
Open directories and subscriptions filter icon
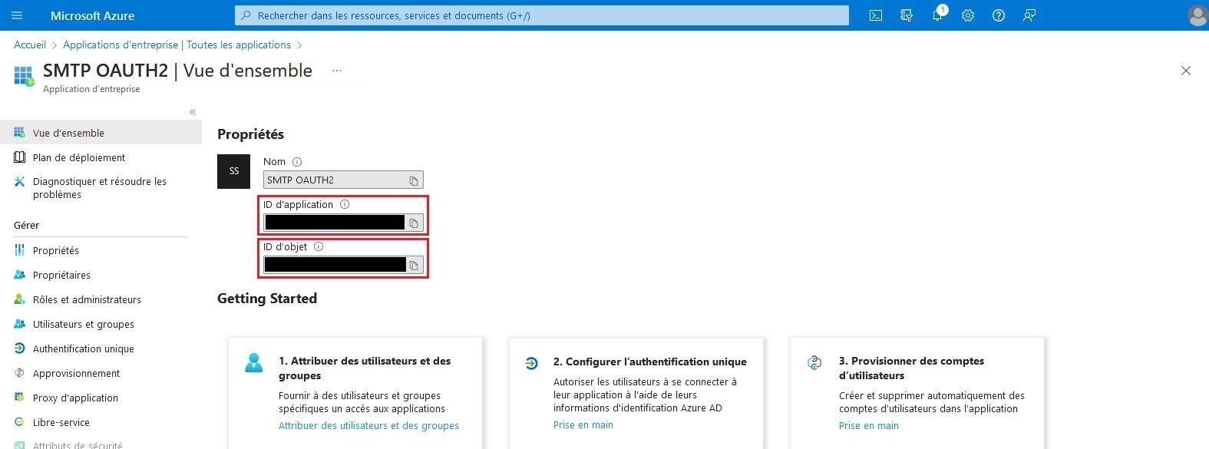(x=907, y=15)
